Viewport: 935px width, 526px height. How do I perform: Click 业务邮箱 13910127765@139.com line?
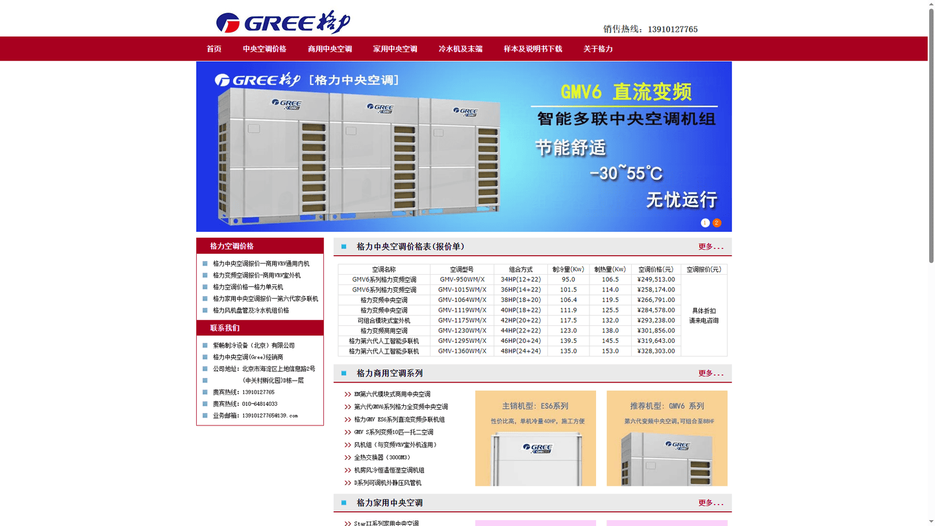click(x=255, y=416)
